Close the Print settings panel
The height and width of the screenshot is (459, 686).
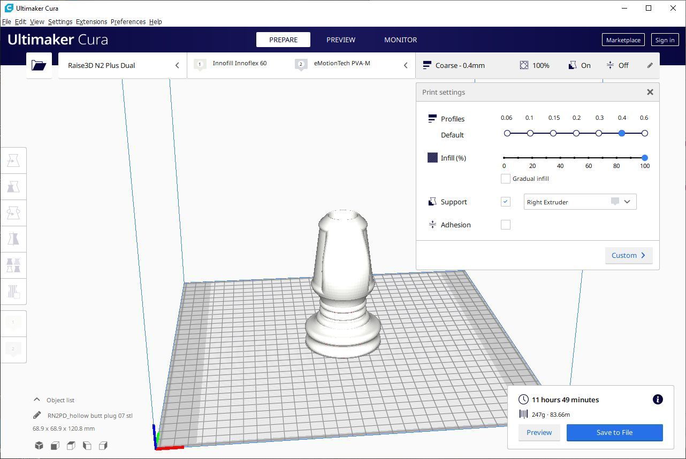(650, 92)
